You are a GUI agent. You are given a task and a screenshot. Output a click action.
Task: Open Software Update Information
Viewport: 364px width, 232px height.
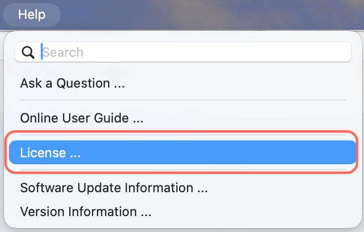click(x=114, y=188)
